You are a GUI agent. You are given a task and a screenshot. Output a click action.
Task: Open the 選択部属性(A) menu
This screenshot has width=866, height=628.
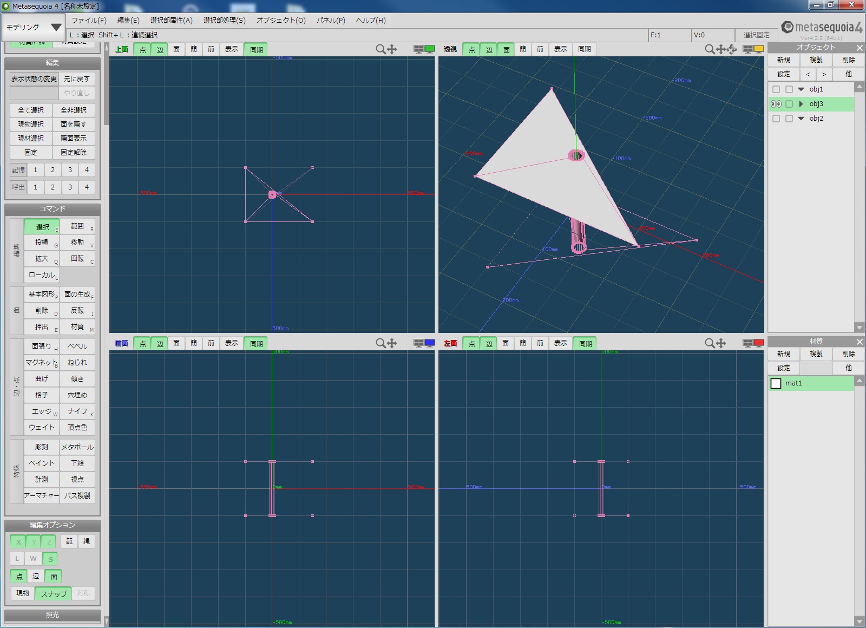pyautogui.click(x=171, y=21)
